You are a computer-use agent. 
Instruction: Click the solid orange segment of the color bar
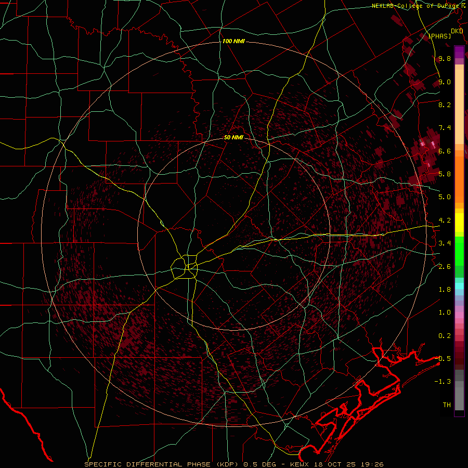[x=459, y=180]
